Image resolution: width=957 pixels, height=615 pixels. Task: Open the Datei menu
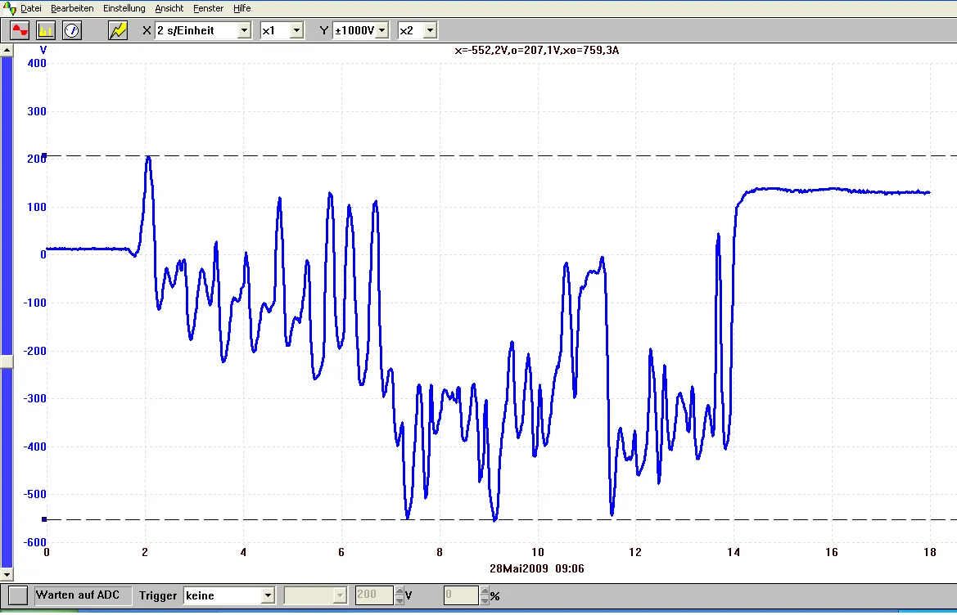pyautogui.click(x=31, y=8)
